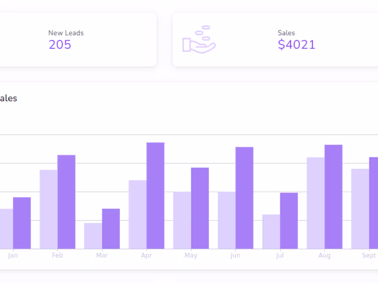Screen dimensions: 378x283
Task: Click the light purple bar above Aug
Action: click(x=315, y=202)
